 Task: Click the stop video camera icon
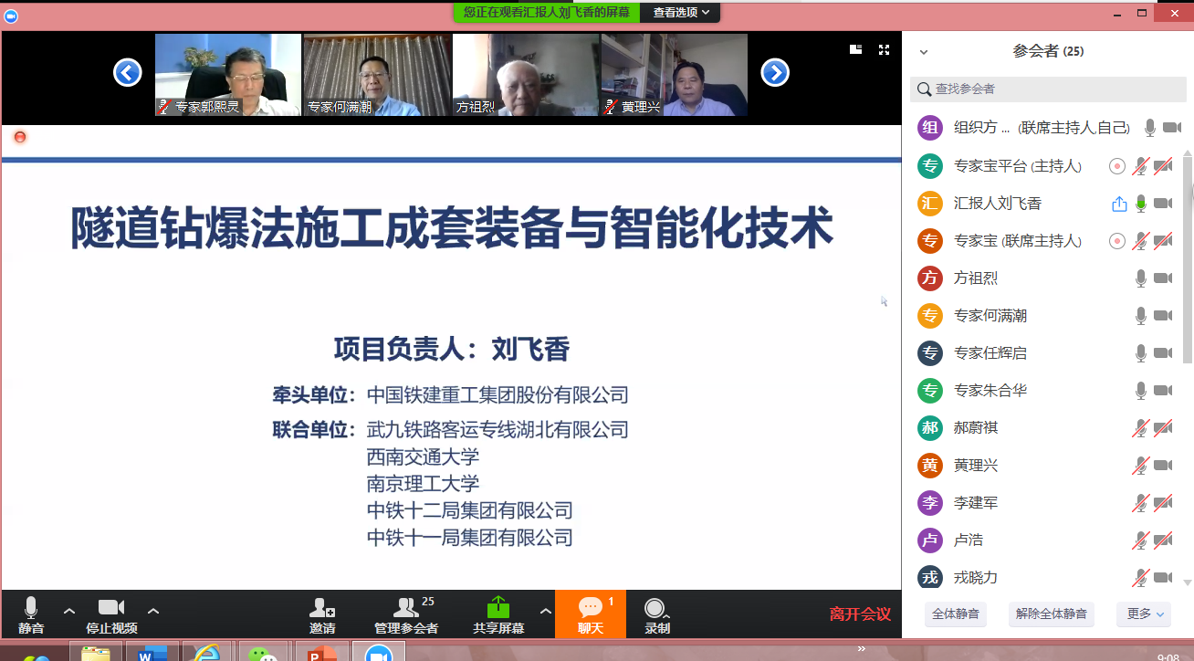point(111,608)
